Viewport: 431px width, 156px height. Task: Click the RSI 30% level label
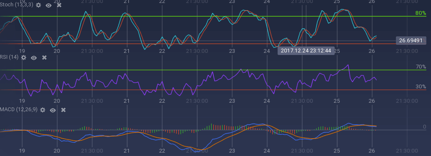(x=420, y=86)
